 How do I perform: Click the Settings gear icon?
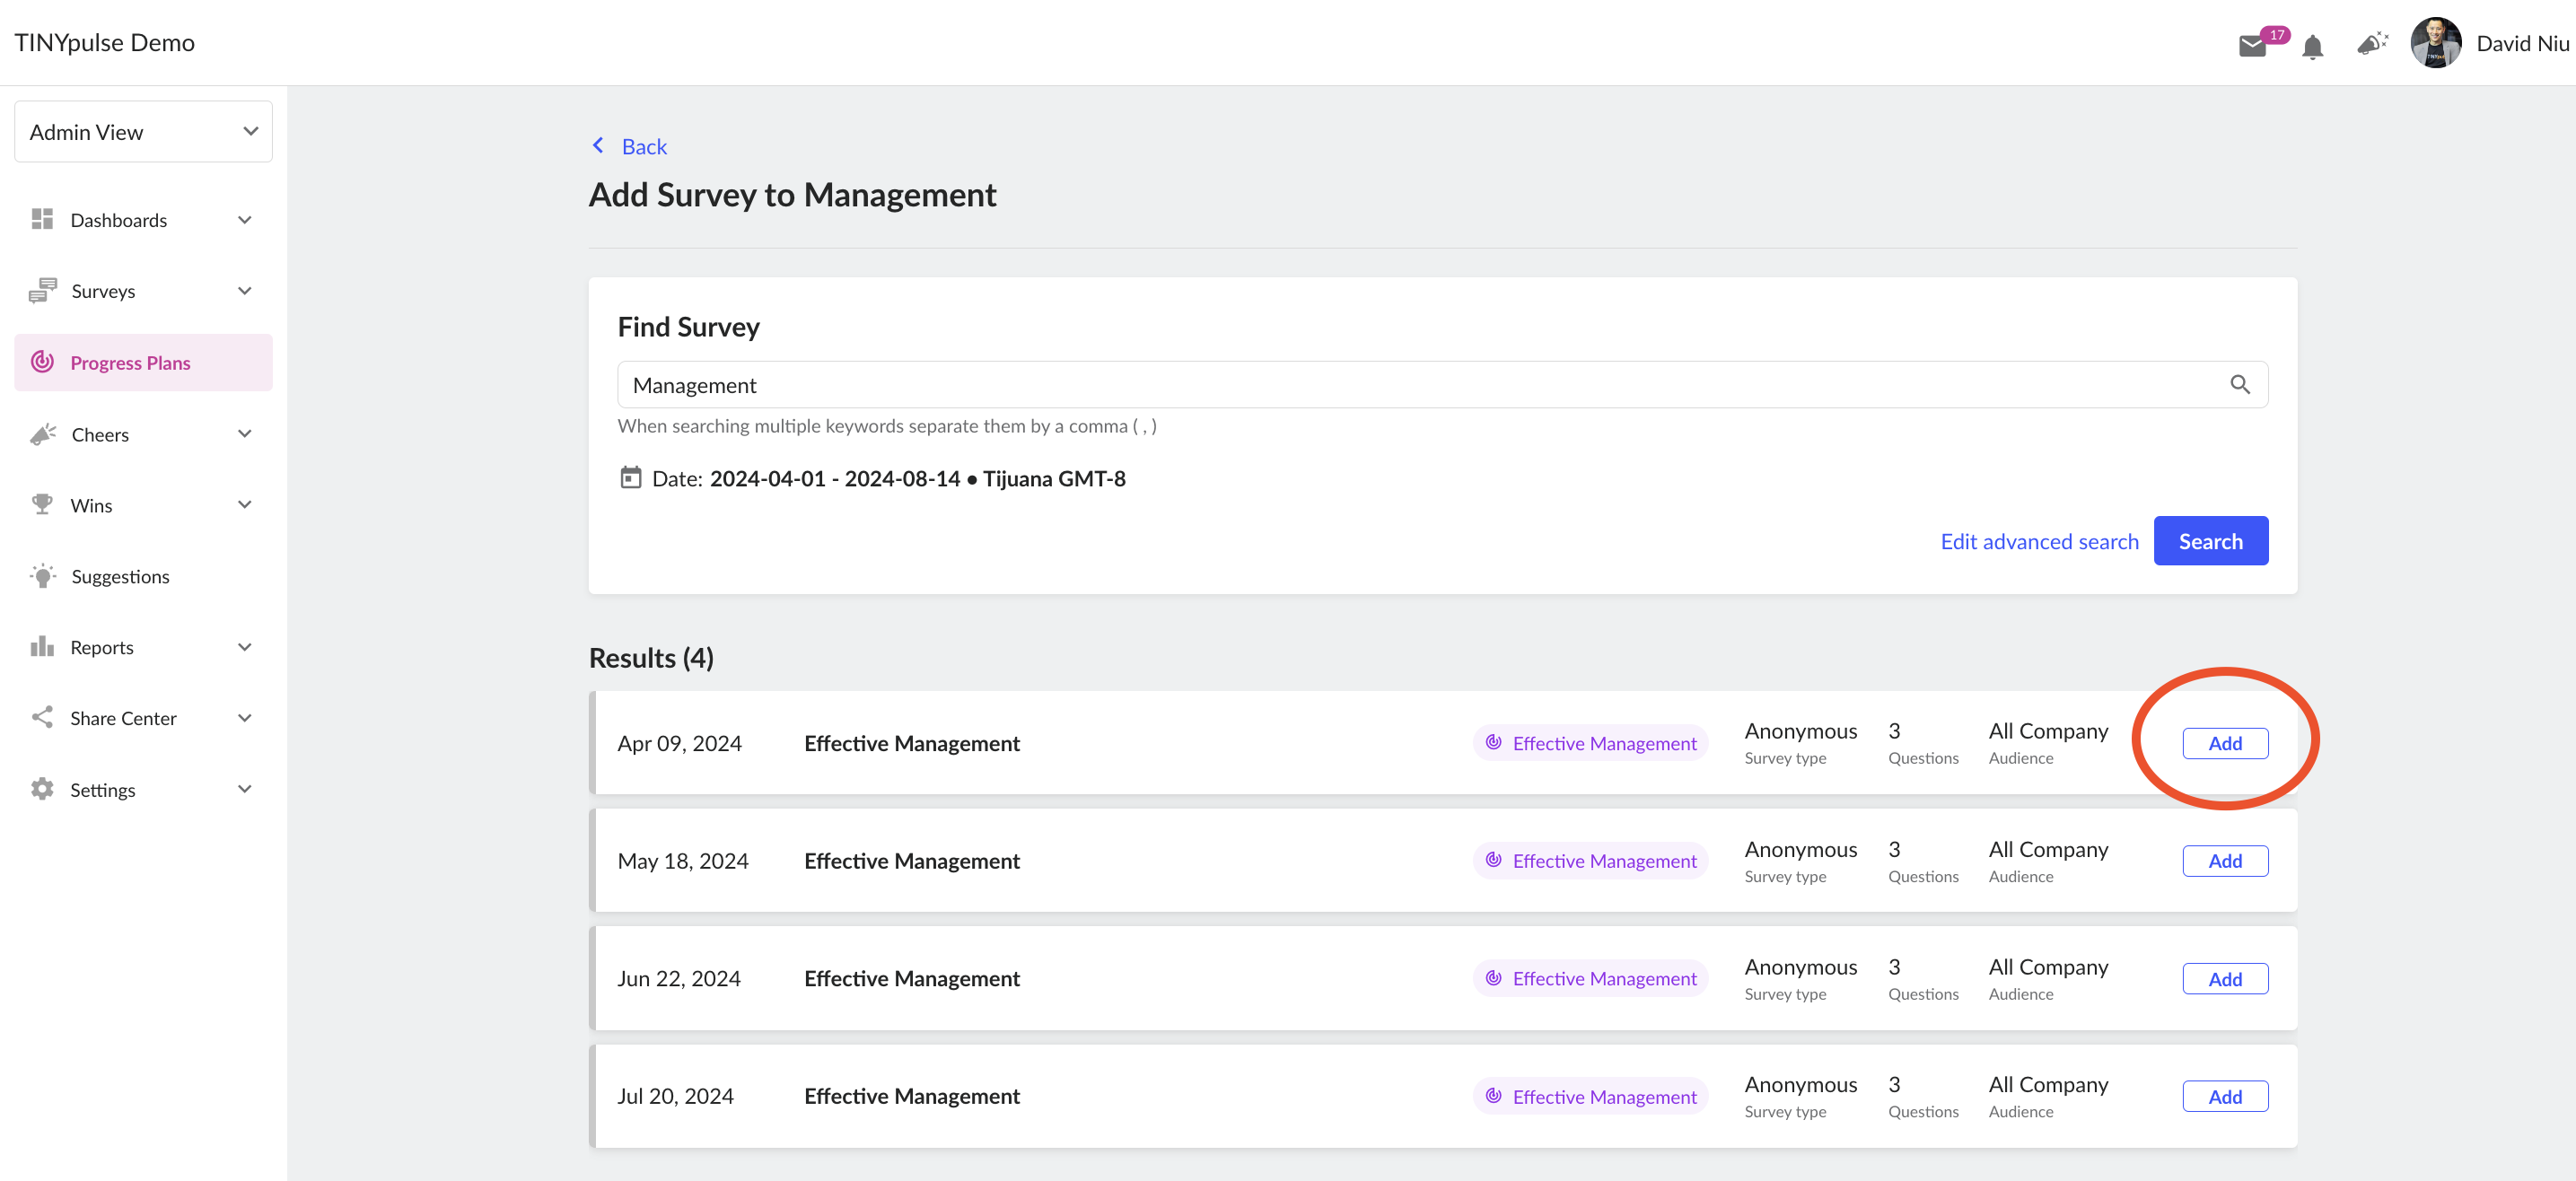click(x=42, y=789)
